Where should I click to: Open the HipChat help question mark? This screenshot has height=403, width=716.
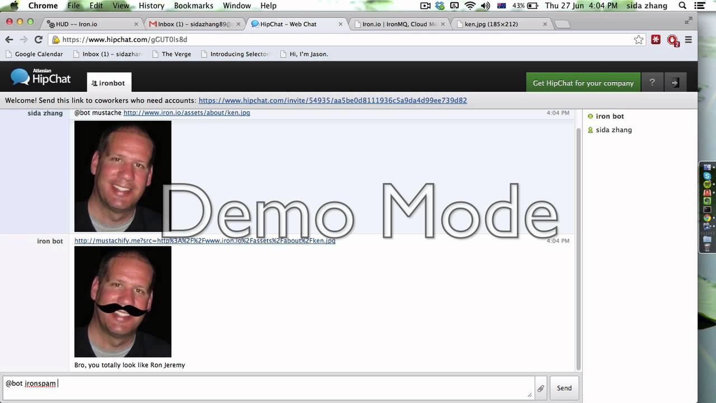coord(652,82)
